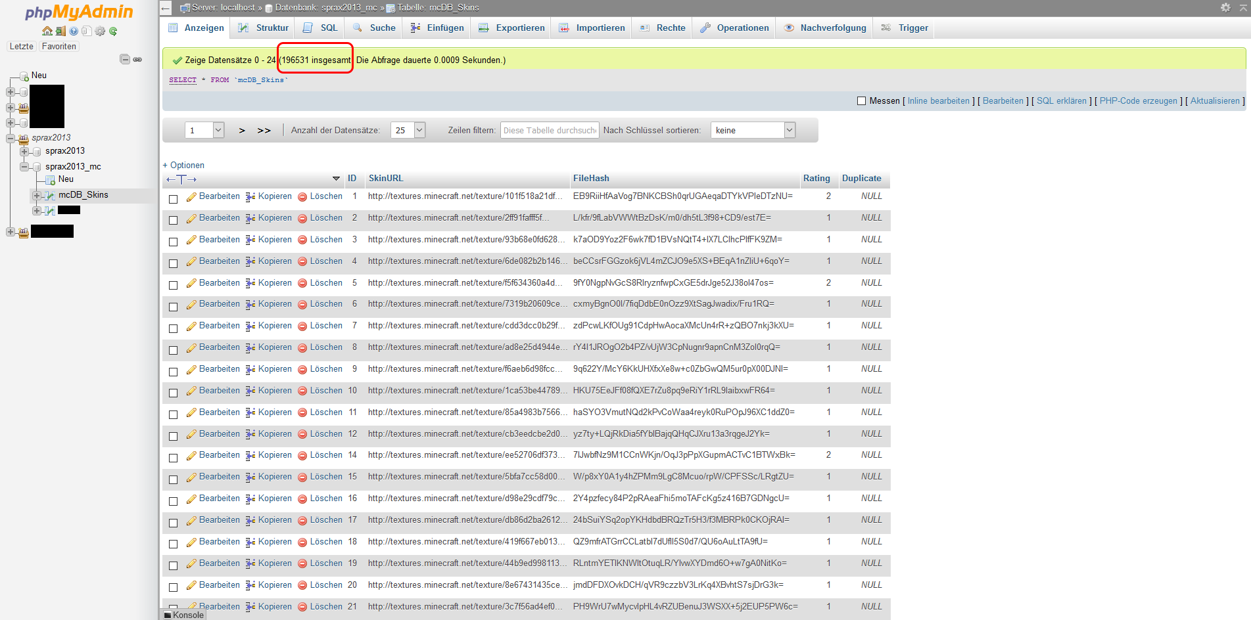Tick the checkbox for row ID 8
The image size is (1251, 620).
coord(174,350)
